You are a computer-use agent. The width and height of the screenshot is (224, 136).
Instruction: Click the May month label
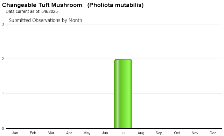tap(87, 133)
